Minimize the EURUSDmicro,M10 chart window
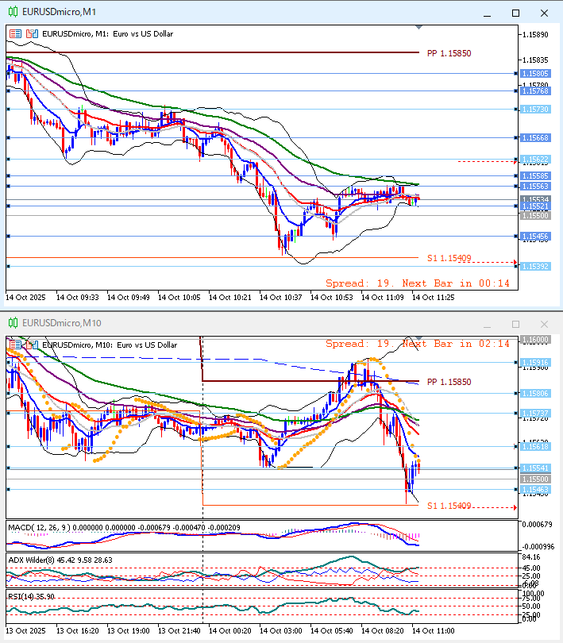 point(487,324)
